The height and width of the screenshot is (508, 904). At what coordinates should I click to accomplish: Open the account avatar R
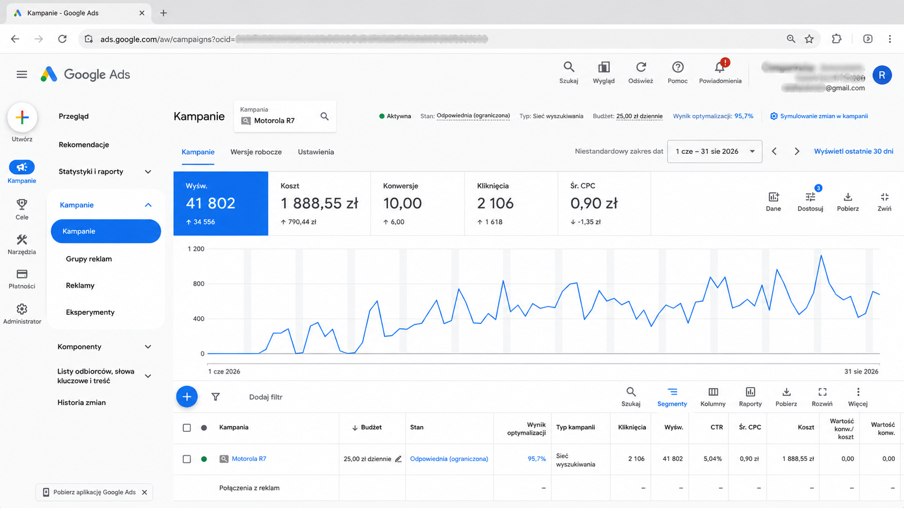coord(882,75)
